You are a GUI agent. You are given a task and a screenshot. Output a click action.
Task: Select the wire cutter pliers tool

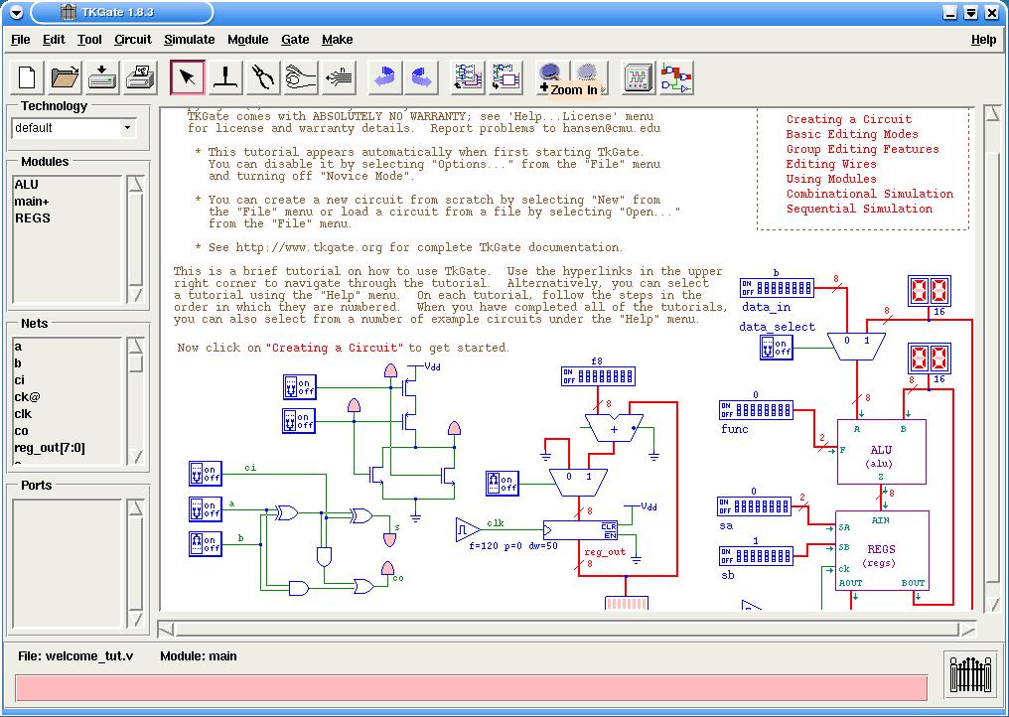coord(263,77)
